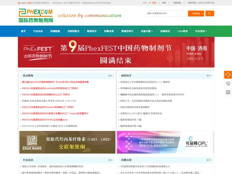Click the phone contact icon on sidebar
The image size is (232, 174).
228,83
